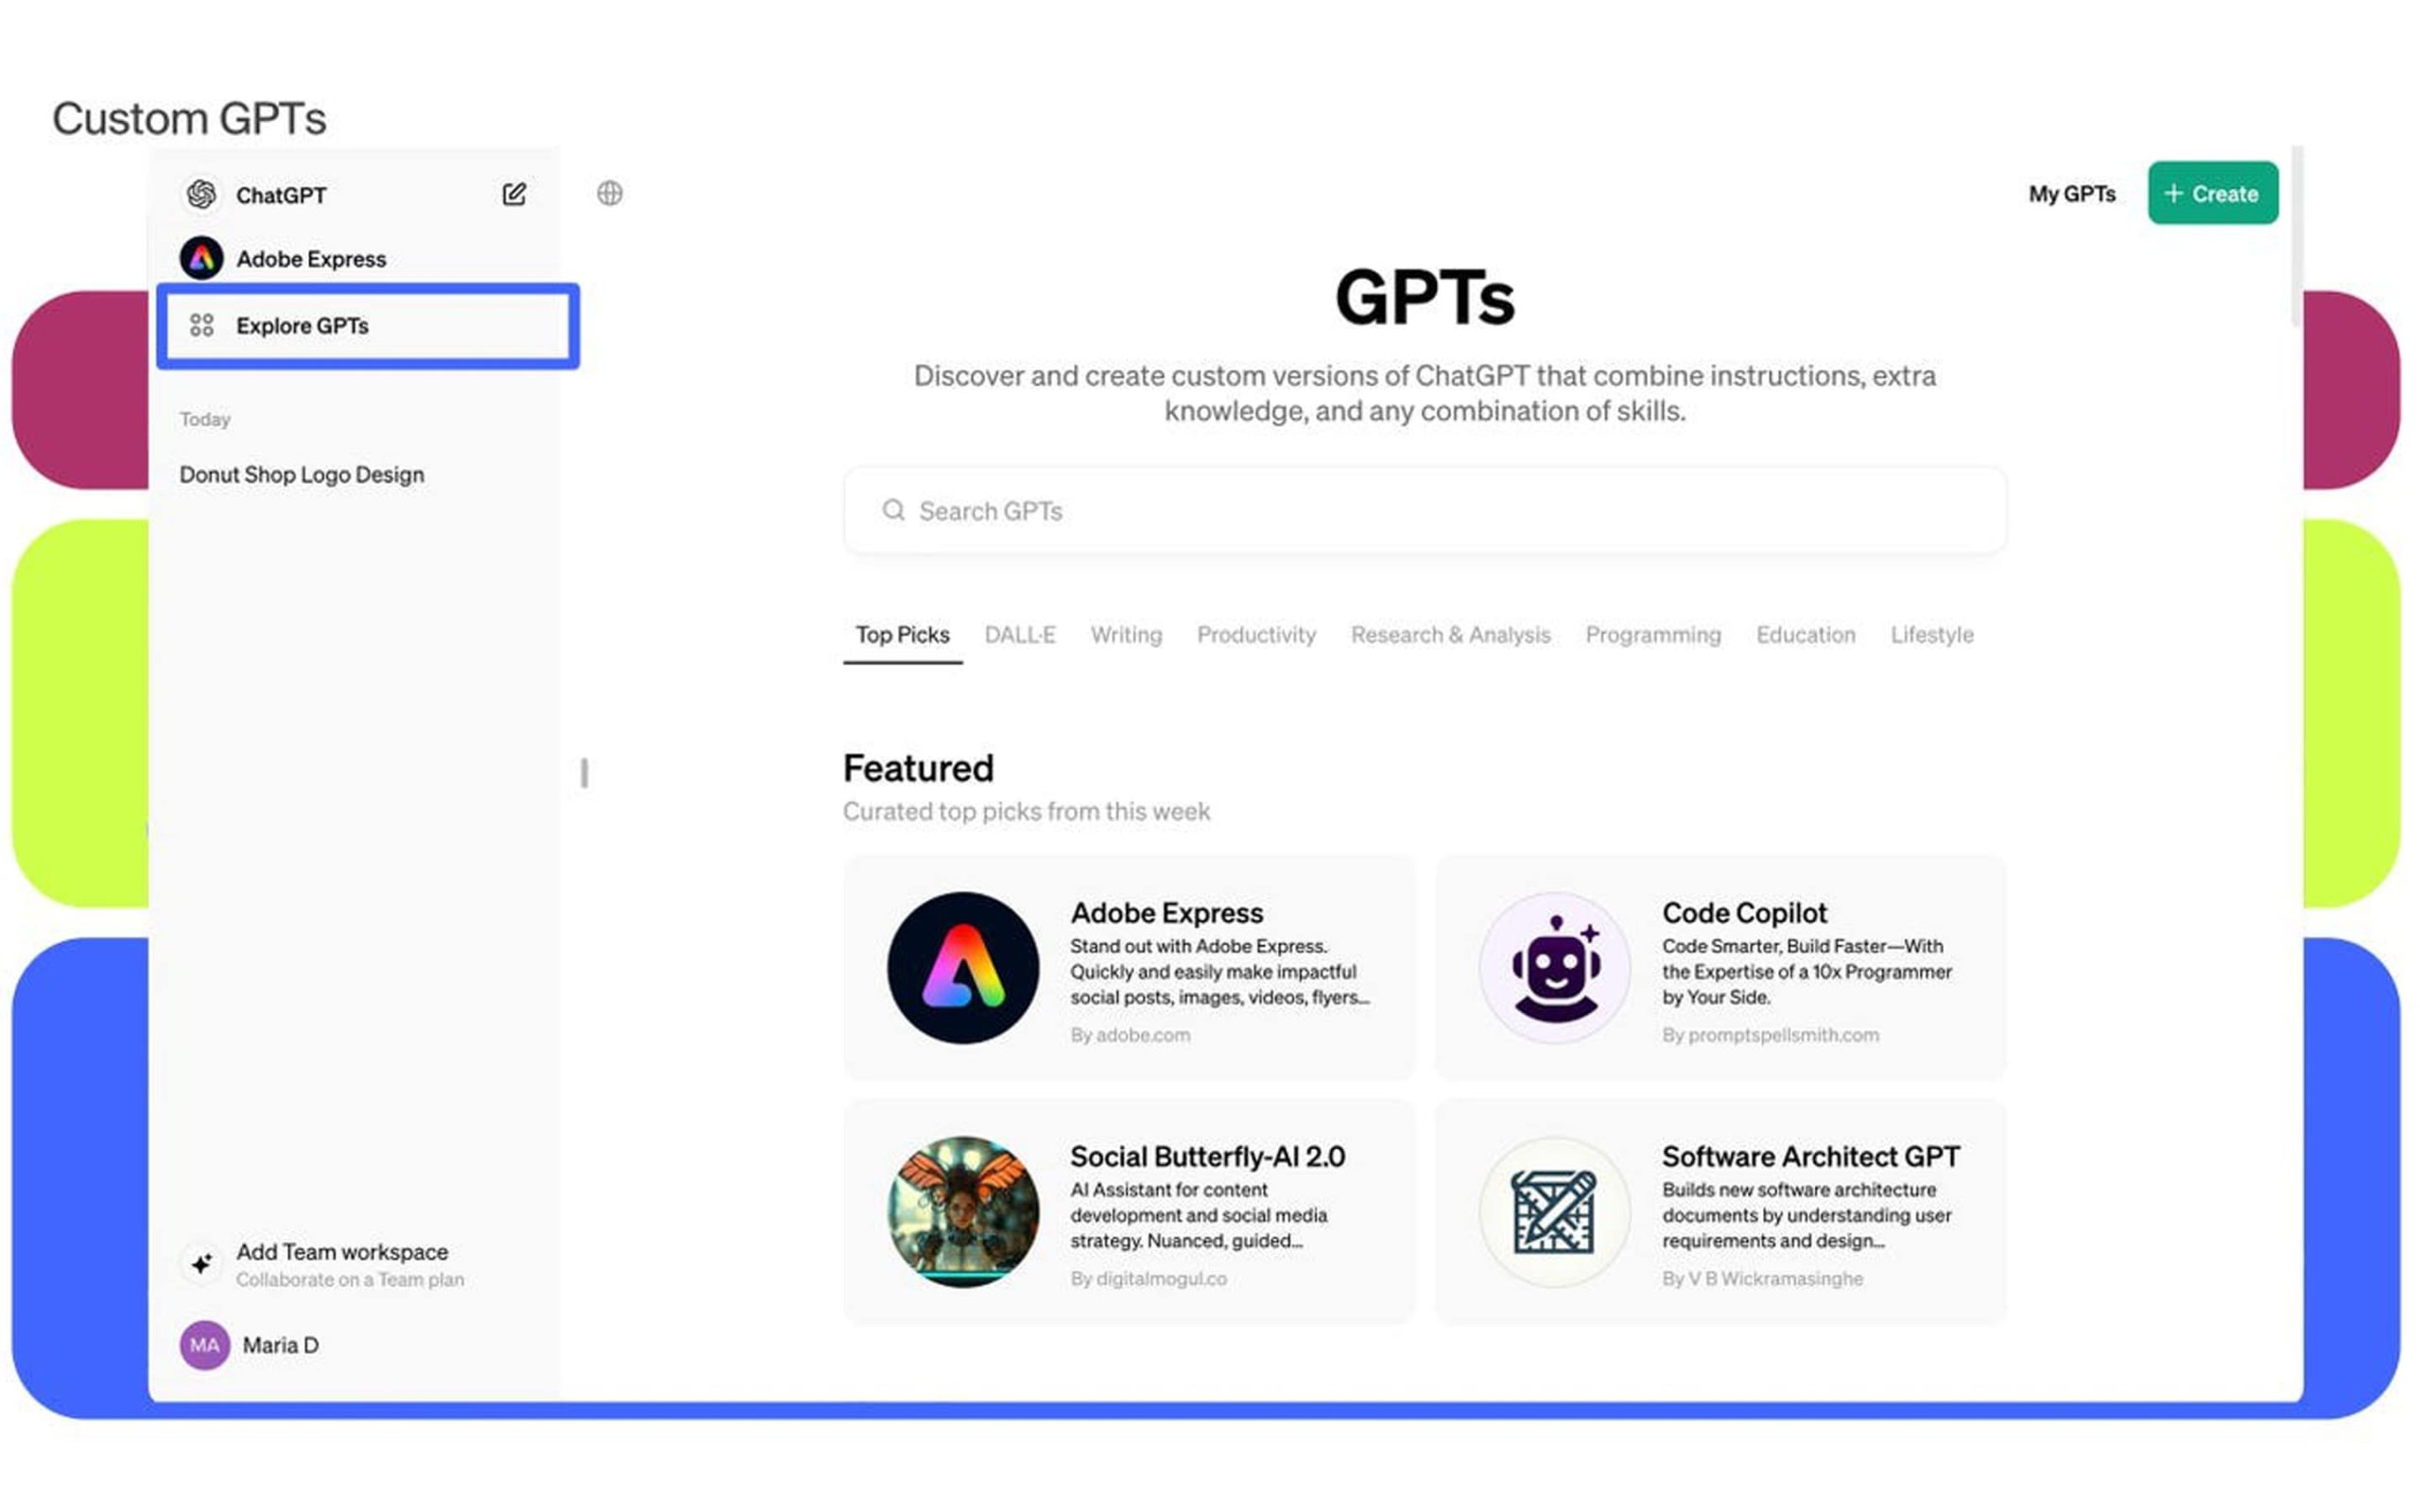Click the green Create button
Screen dimensions: 2420x1512
pos(2213,193)
